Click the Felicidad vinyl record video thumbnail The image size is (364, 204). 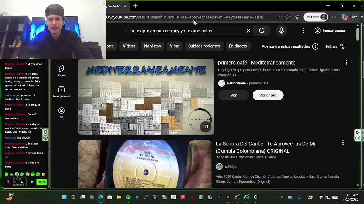145,164
